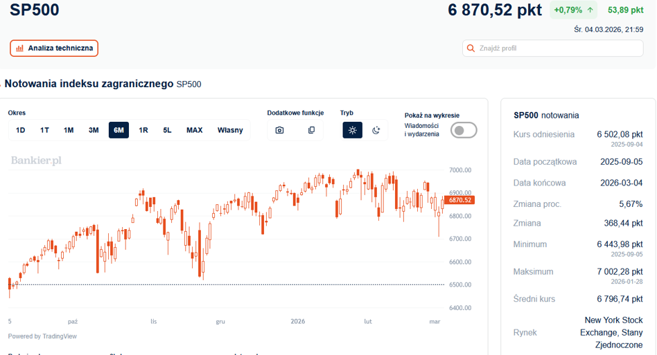Click the Znajdź profil search field
657x355 pixels.
(x=552, y=48)
